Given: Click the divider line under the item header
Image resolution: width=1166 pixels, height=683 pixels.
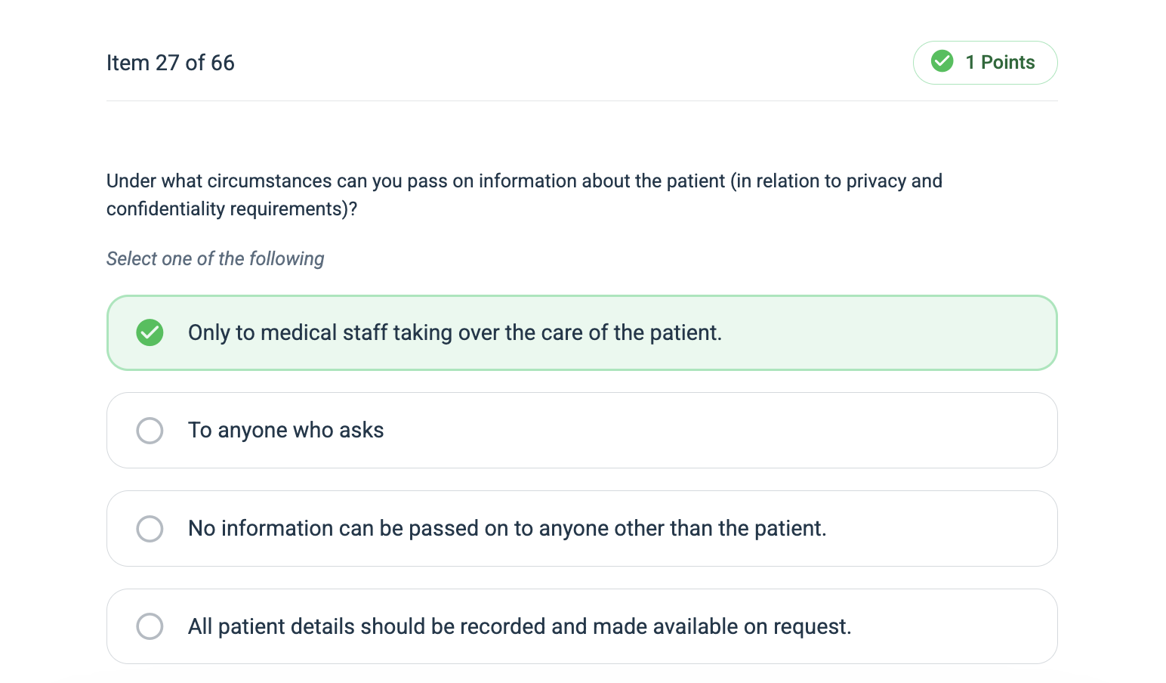Looking at the screenshot, I should pos(581,100).
